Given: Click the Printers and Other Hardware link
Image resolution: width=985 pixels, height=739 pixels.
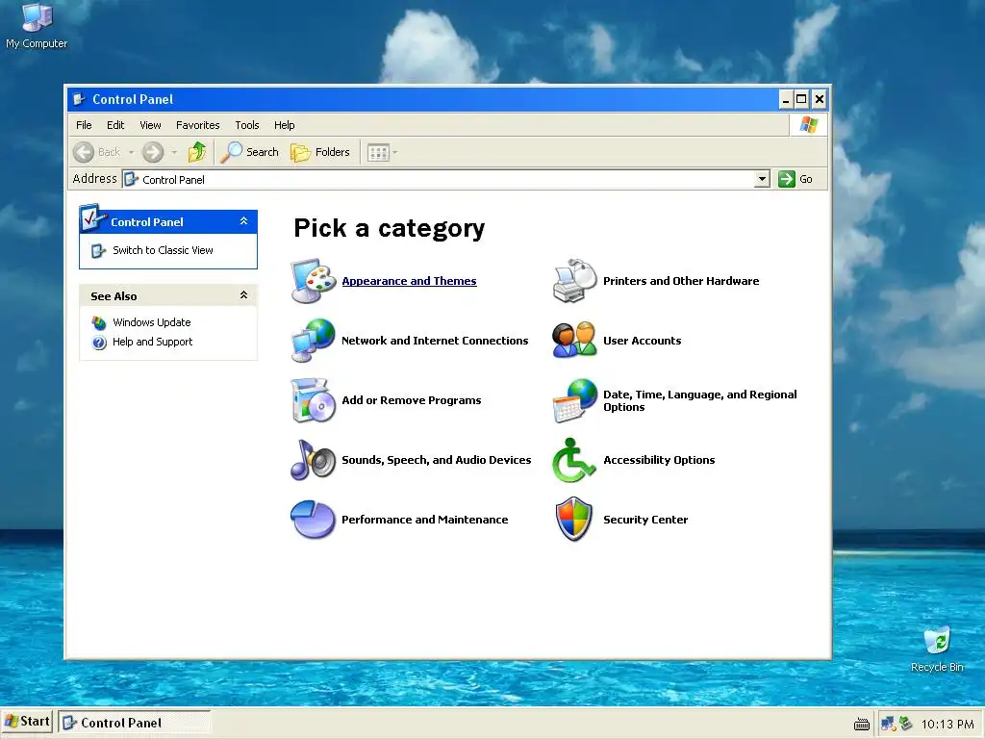Looking at the screenshot, I should tap(681, 281).
